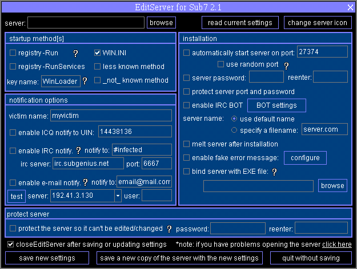Click the e-mail user input field

[157, 195]
